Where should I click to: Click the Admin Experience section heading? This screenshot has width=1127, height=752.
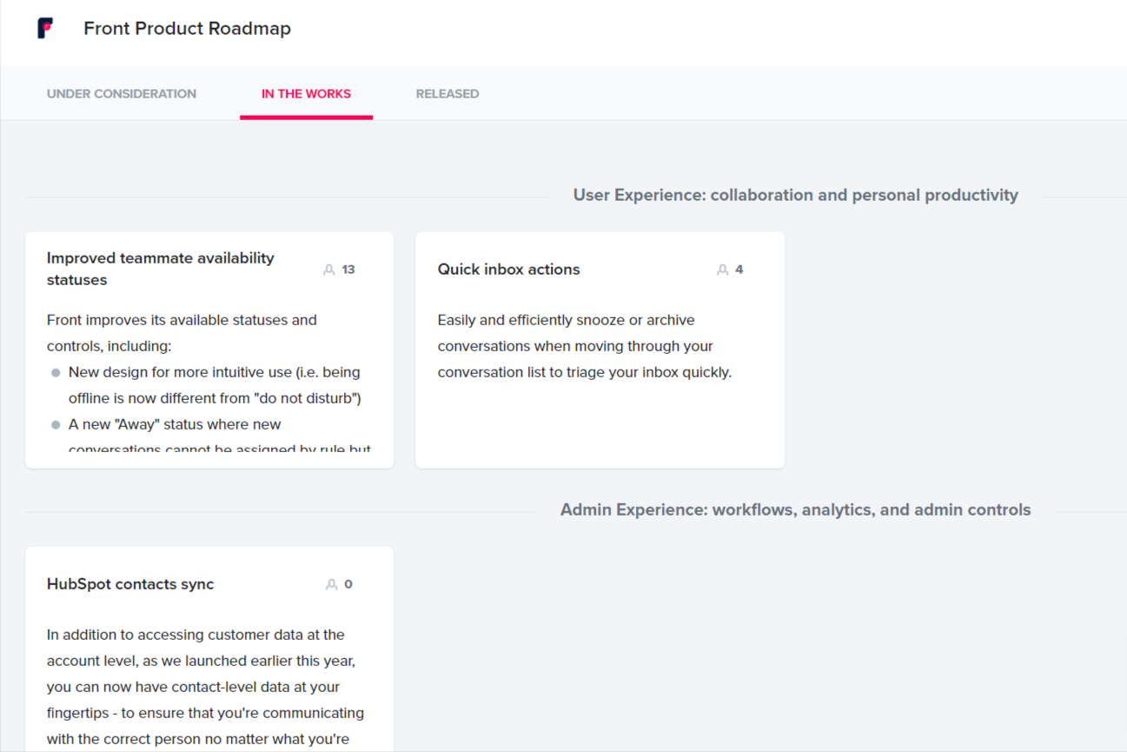pos(796,509)
